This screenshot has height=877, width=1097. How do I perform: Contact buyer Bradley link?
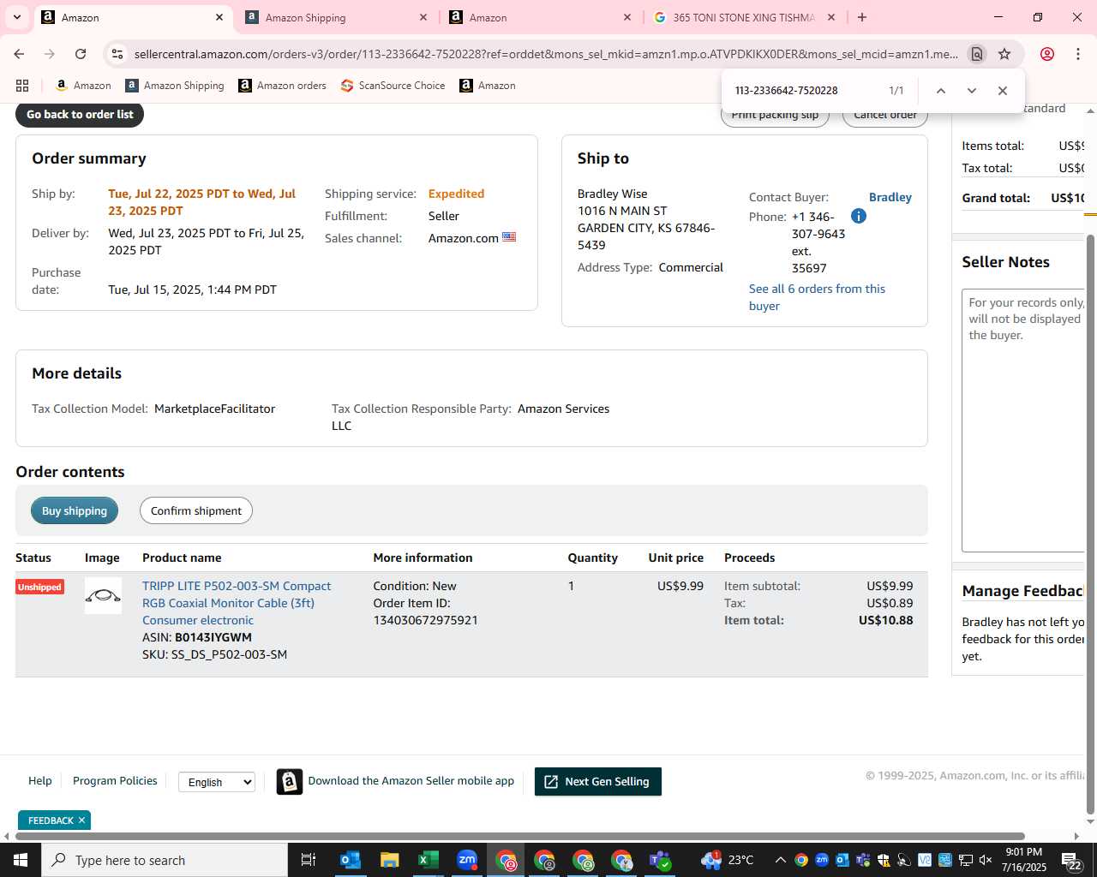click(890, 197)
